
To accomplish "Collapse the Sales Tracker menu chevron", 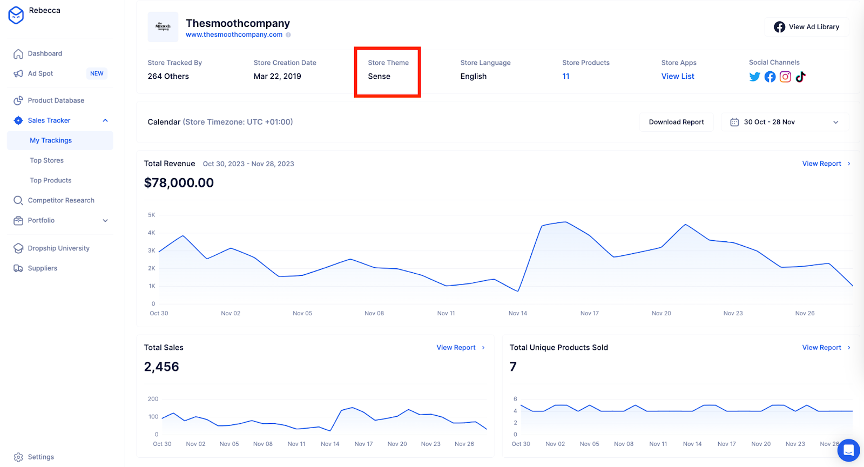I will (x=105, y=120).
